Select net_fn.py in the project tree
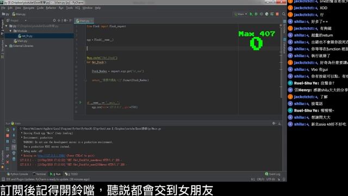Image resolution: width=348 pixels, height=196 pixels. [x=40, y=36]
